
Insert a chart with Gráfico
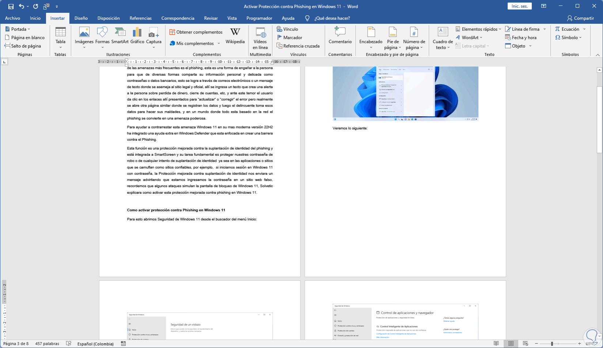[137, 36]
